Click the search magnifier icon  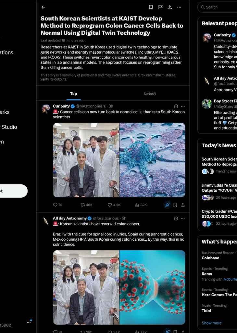tap(203, 7)
